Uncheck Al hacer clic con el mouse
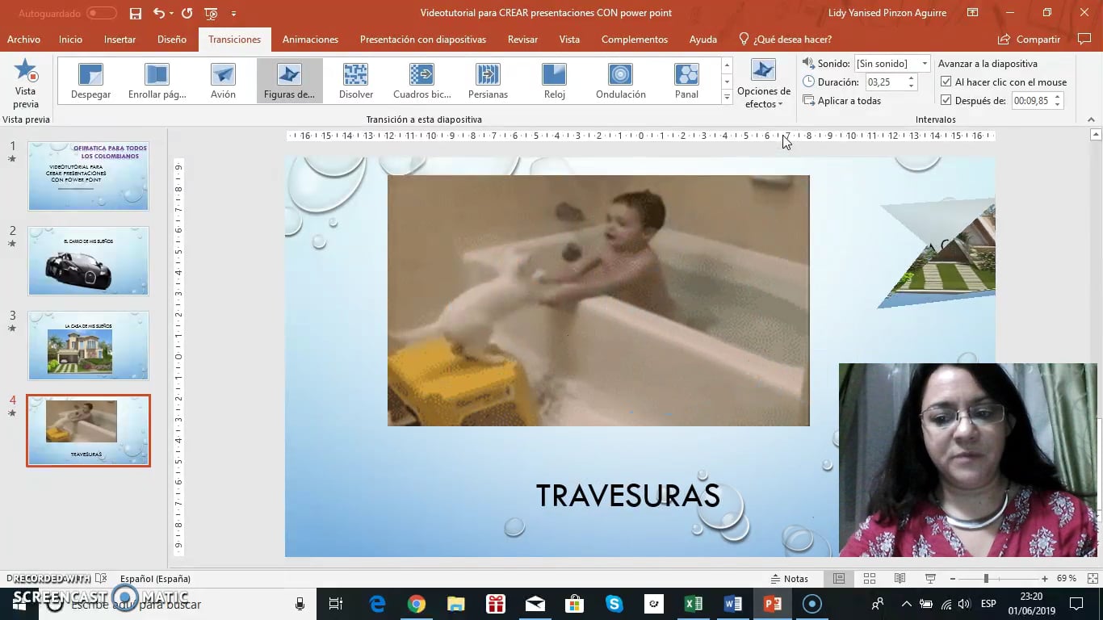1103x620 pixels. [x=946, y=82]
